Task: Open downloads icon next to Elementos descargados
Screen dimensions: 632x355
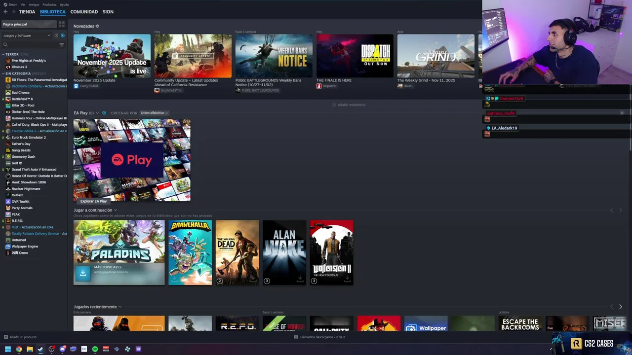Action: point(296,337)
